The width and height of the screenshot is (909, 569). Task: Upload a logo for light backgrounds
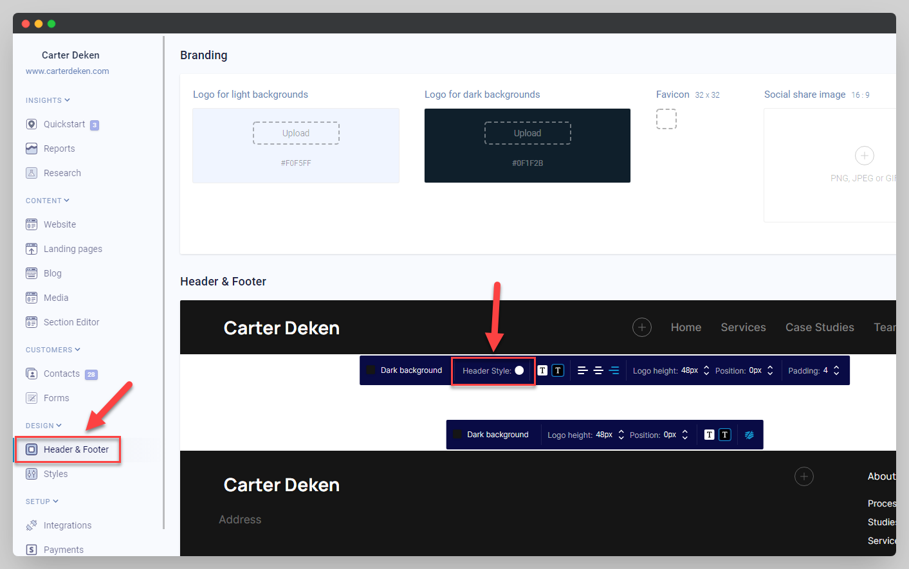(x=296, y=133)
